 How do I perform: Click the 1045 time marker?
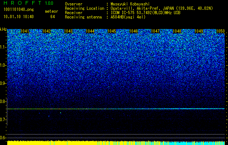click(x=112, y=31)
